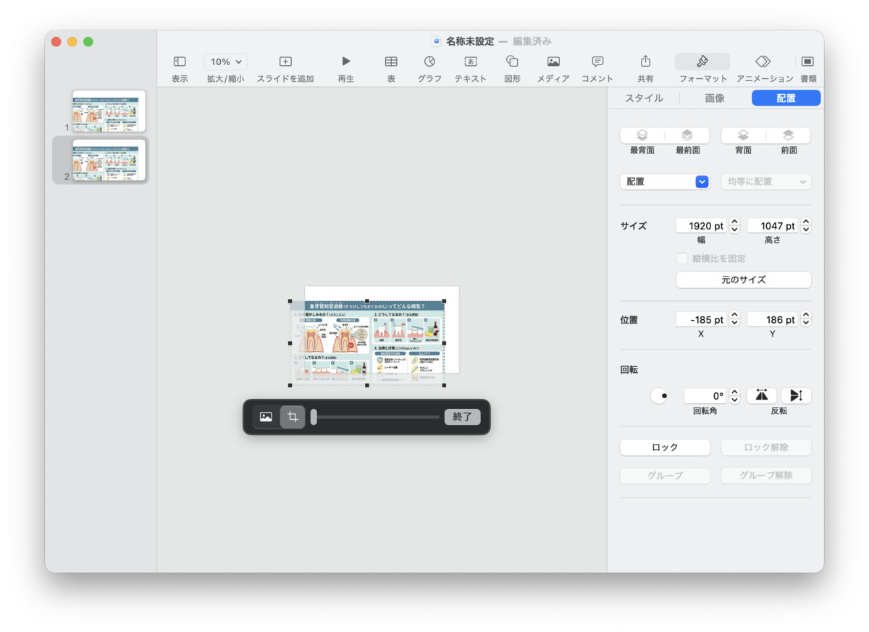Click 終了 to finish masking
869x632 pixels.
(x=462, y=417)
